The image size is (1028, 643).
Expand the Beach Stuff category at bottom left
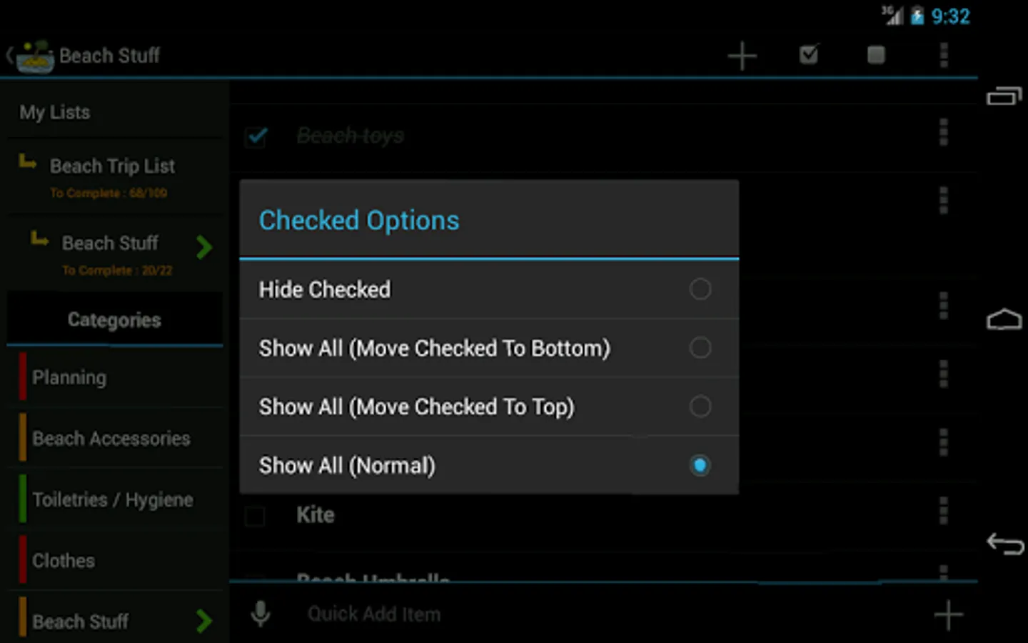coord(204,620)
